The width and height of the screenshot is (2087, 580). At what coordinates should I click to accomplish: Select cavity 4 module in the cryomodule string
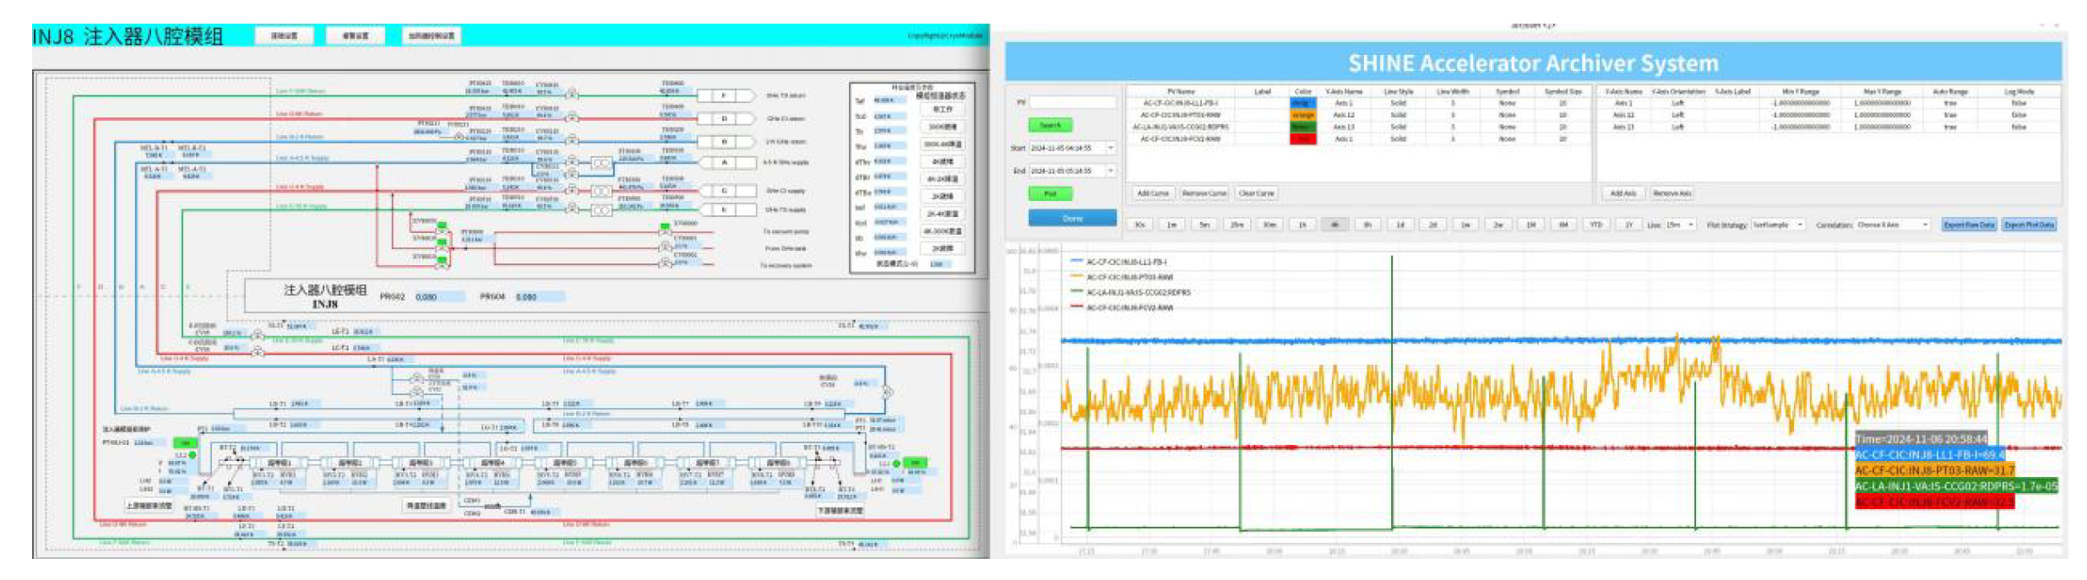coord(493,463)
